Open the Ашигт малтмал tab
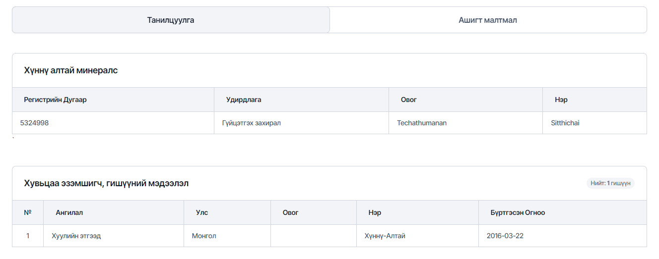The width and height of the screenshot is (659, 259). (x=488, y=20)
